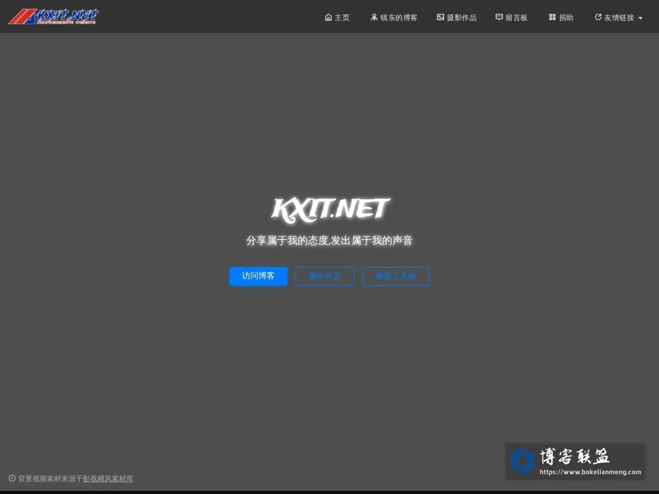Open the 主页 menu item
Screen dimensions: 659x494
coord(337,18)
